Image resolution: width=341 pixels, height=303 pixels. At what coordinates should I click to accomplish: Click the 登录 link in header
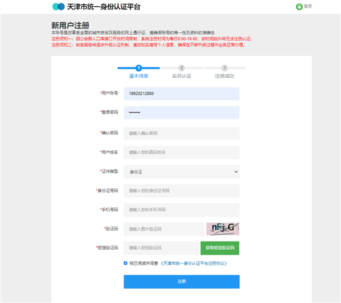click(308, 7)
